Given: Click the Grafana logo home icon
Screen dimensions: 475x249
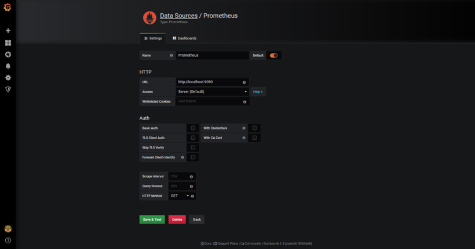Looking at the screenshot, I should (8, 8).
